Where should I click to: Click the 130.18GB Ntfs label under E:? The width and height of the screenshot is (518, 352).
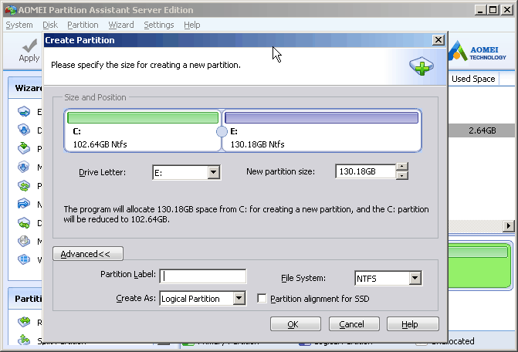(x=257, y=144)
